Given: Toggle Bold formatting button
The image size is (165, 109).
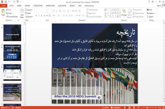Looking at the screenshot, I should 36,16.
